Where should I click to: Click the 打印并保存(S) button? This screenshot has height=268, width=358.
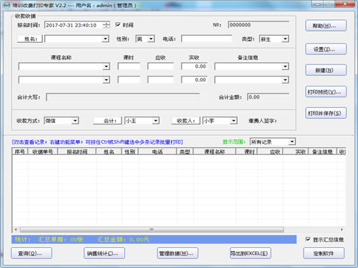[326, 113]
